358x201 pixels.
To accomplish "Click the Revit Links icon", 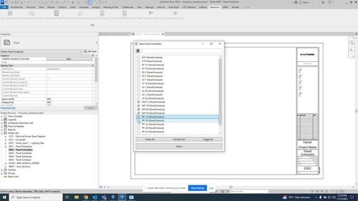I will click(6, 176).
